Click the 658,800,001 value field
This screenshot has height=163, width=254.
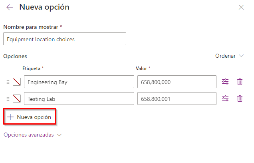coord(177,99)
